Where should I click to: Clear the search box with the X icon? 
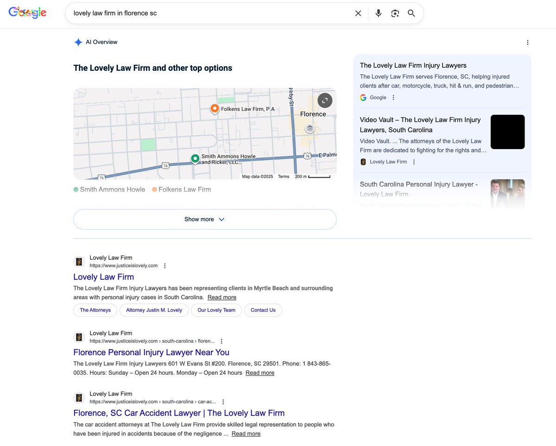358,13
